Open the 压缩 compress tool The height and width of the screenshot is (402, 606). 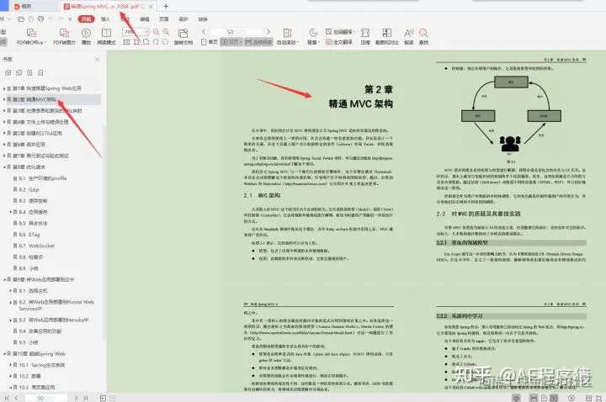point(365,37)
